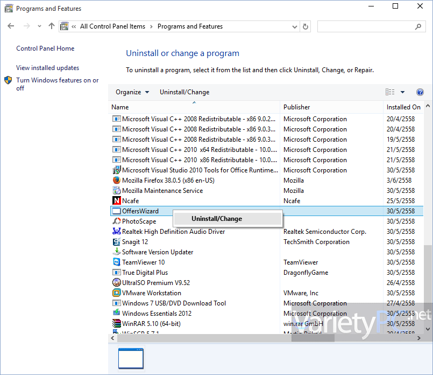Screen dimensions: 433x375
Task: Click the Windows Essentials 2012 icon
Action: 117,313
